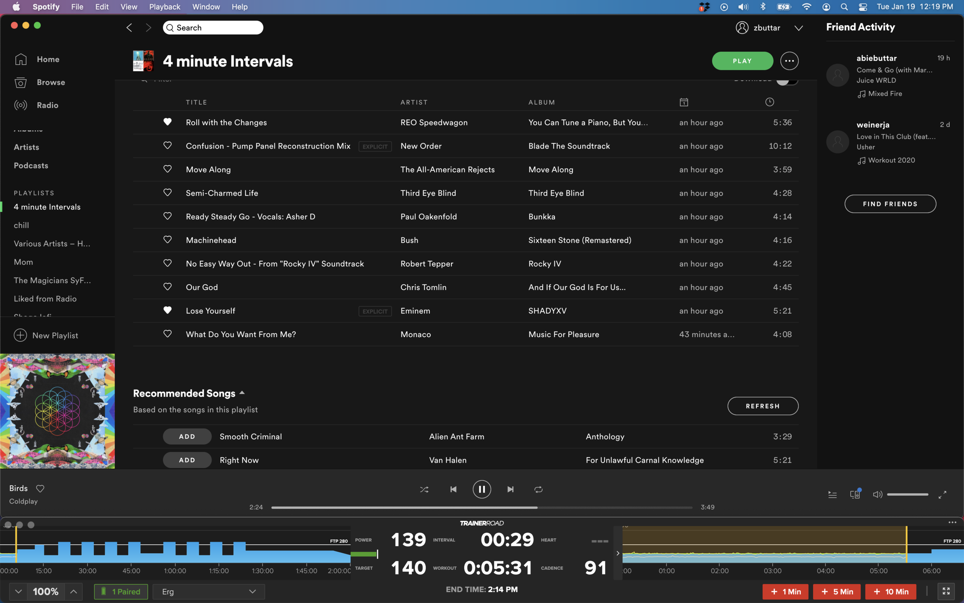Click the New Playlist plus icon
Viewport: 964px width, 603px height.
[x=20, y=335]
